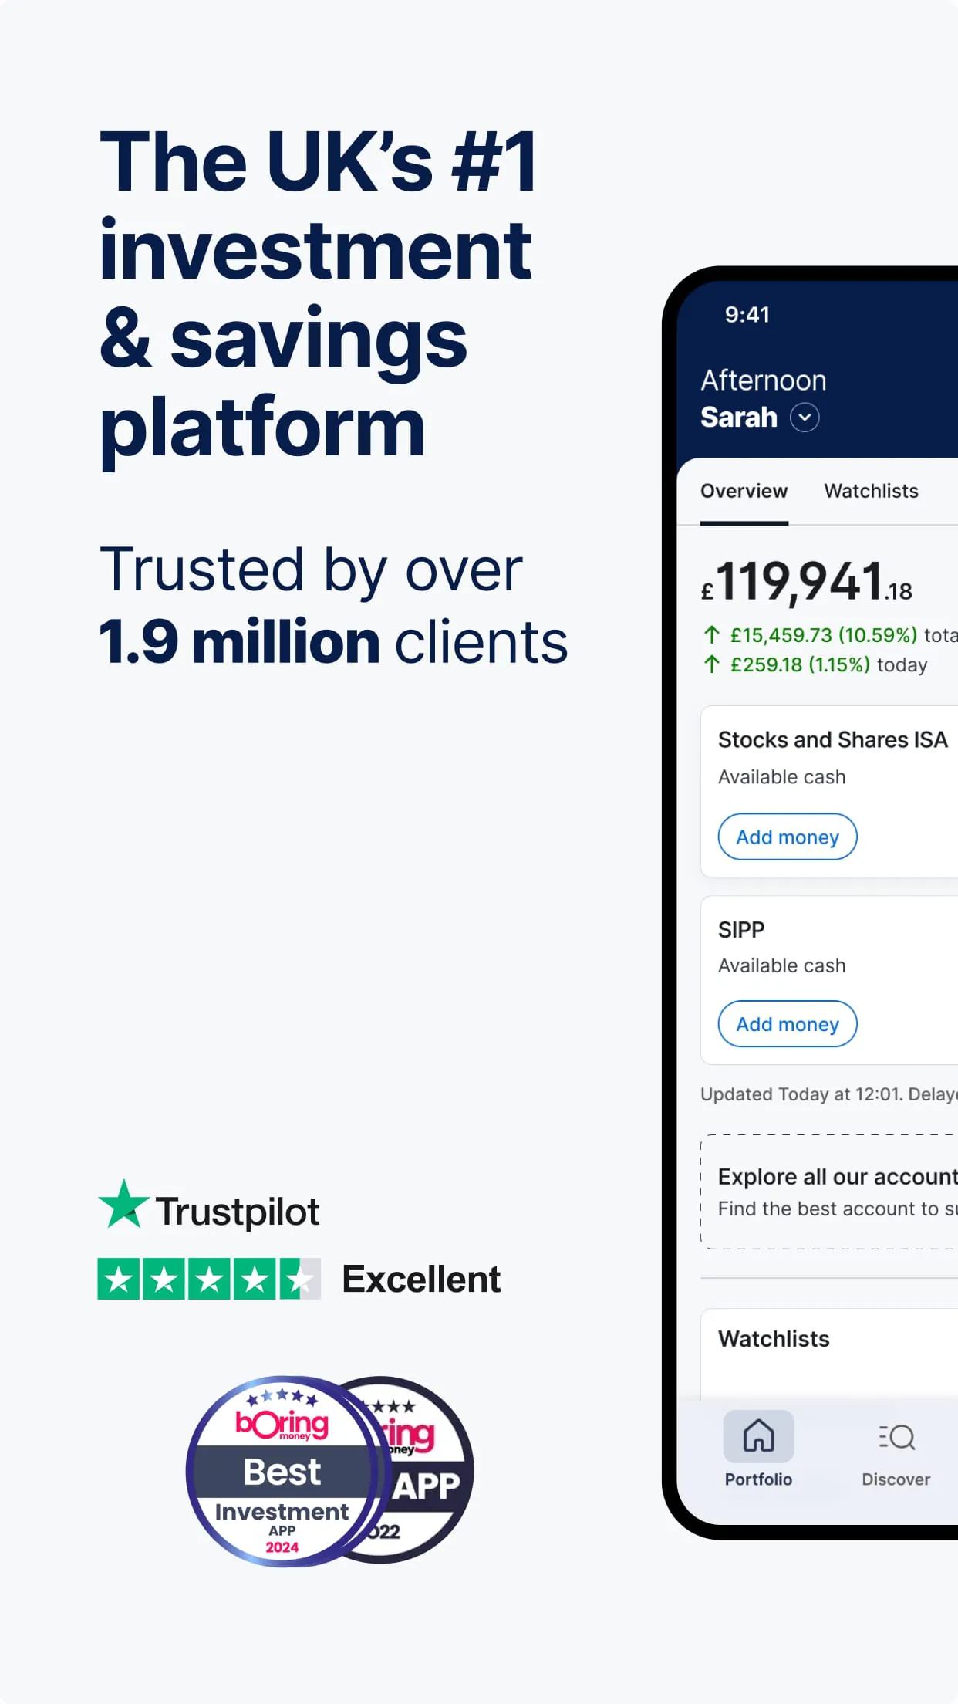Tap the Portfolio home icon

click(x=758, y=1436)
